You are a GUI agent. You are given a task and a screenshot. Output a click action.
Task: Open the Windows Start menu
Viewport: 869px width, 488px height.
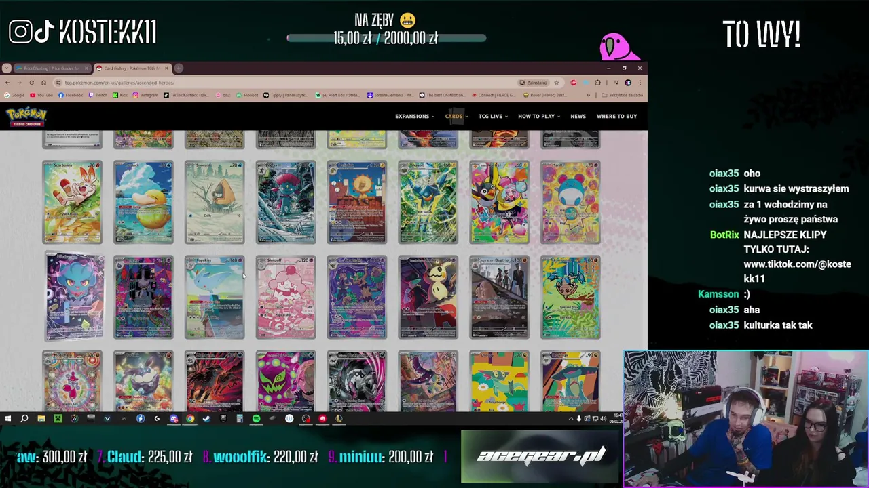7,419
